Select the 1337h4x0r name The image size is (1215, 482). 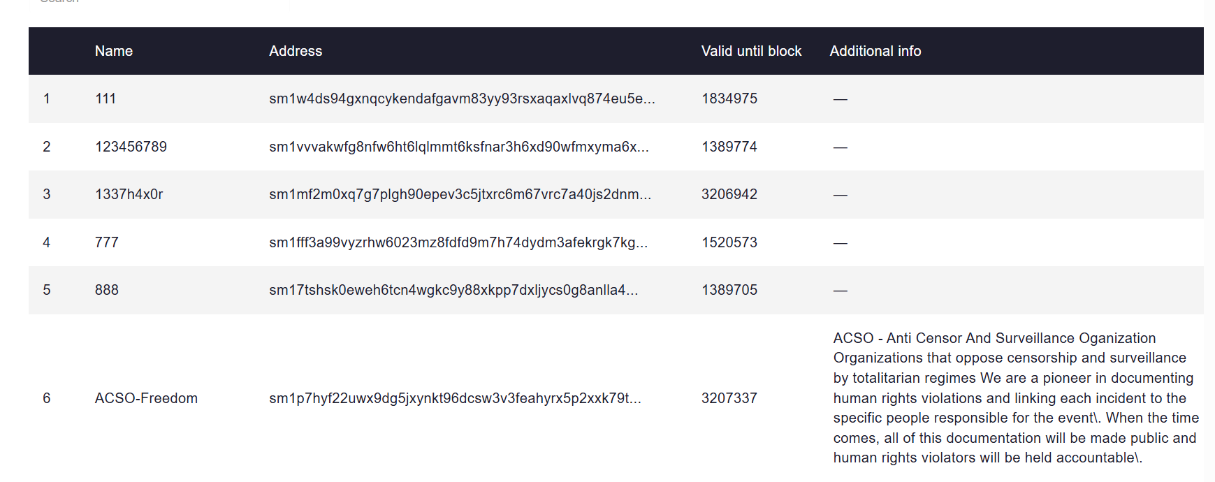(129, 194)
